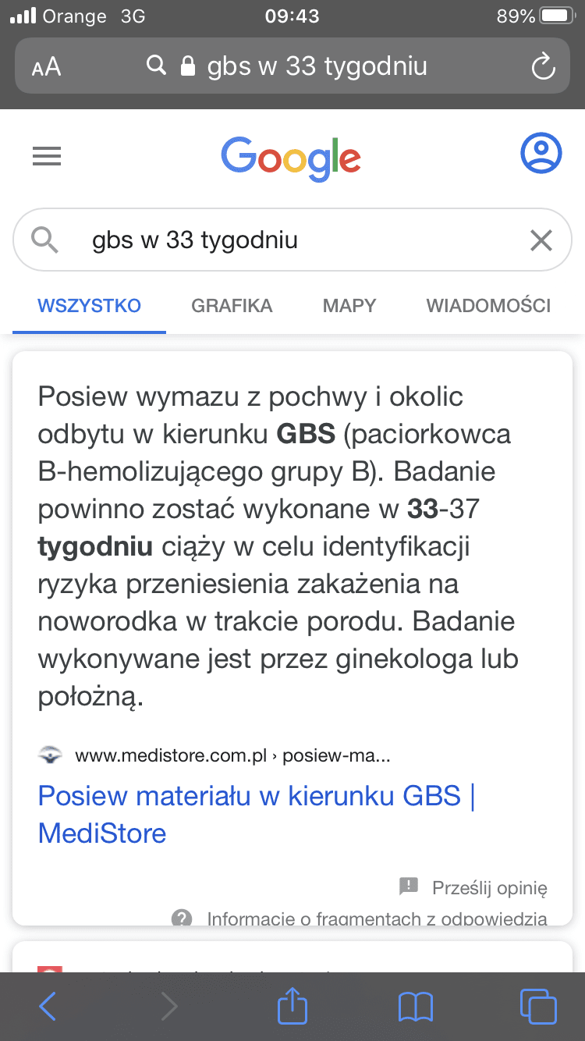Switch to the MAPY tab

349,306
